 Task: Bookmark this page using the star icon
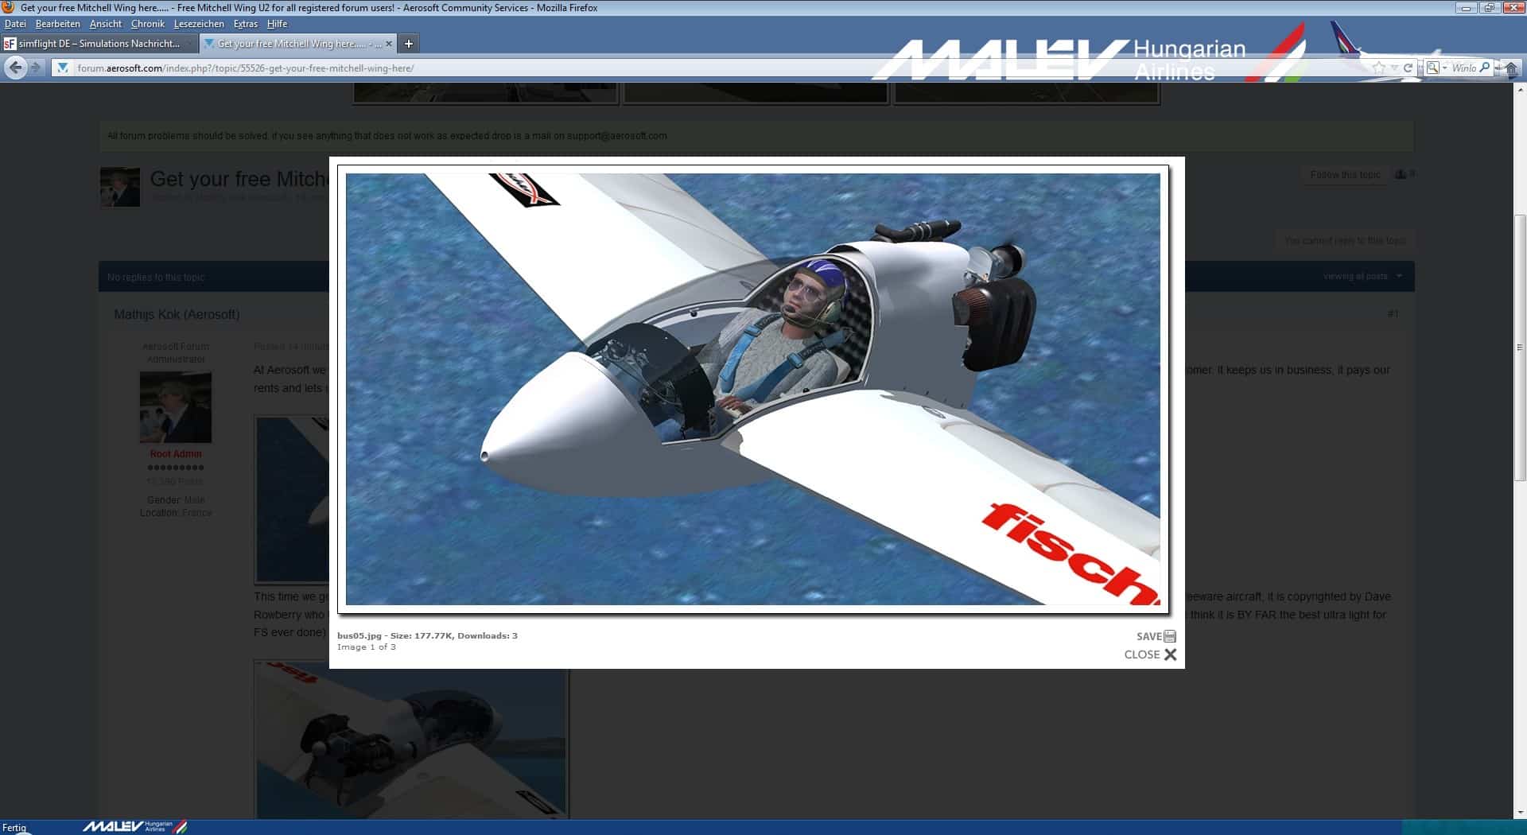(1379, 68)
